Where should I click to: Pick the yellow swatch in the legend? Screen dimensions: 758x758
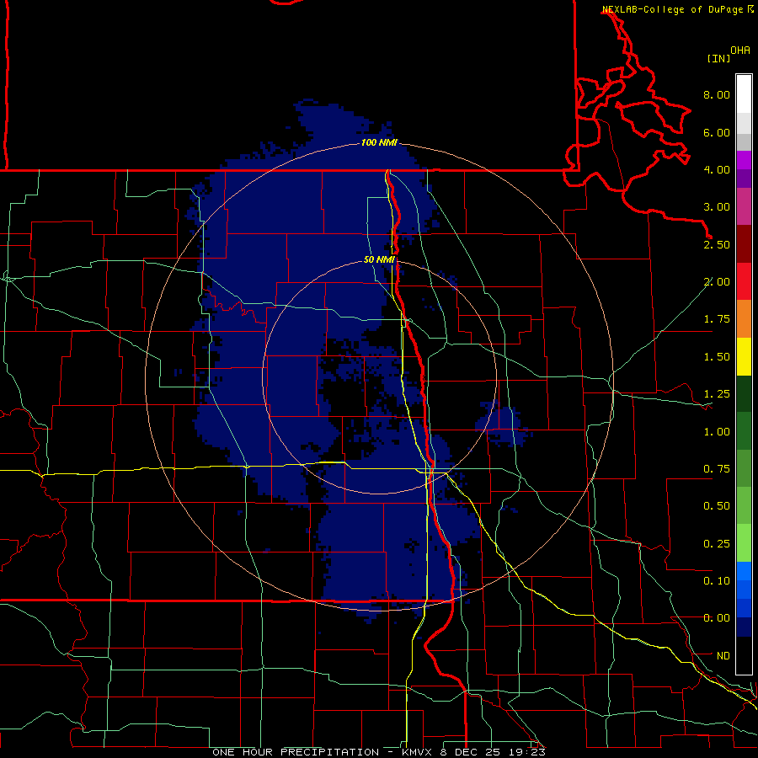744,357
